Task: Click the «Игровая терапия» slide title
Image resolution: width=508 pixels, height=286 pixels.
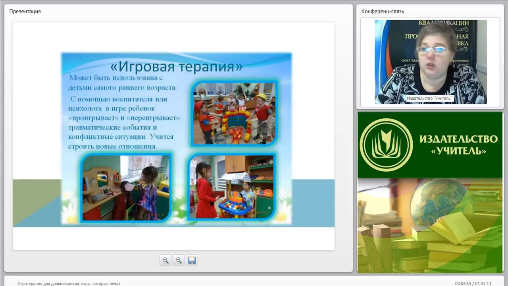Action: pyautogui.click(x=176, y=66)
